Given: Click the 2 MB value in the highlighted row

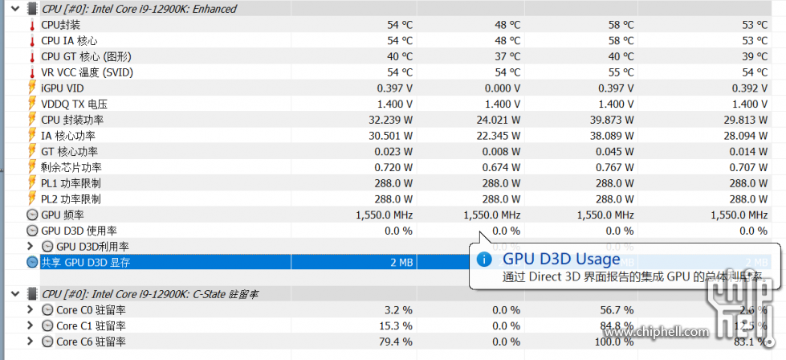Looking at the screenshot, I should [400, 262].
